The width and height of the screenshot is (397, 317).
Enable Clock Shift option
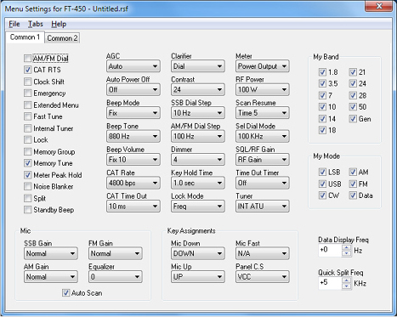pyautogui.click(x=27, y=82)
